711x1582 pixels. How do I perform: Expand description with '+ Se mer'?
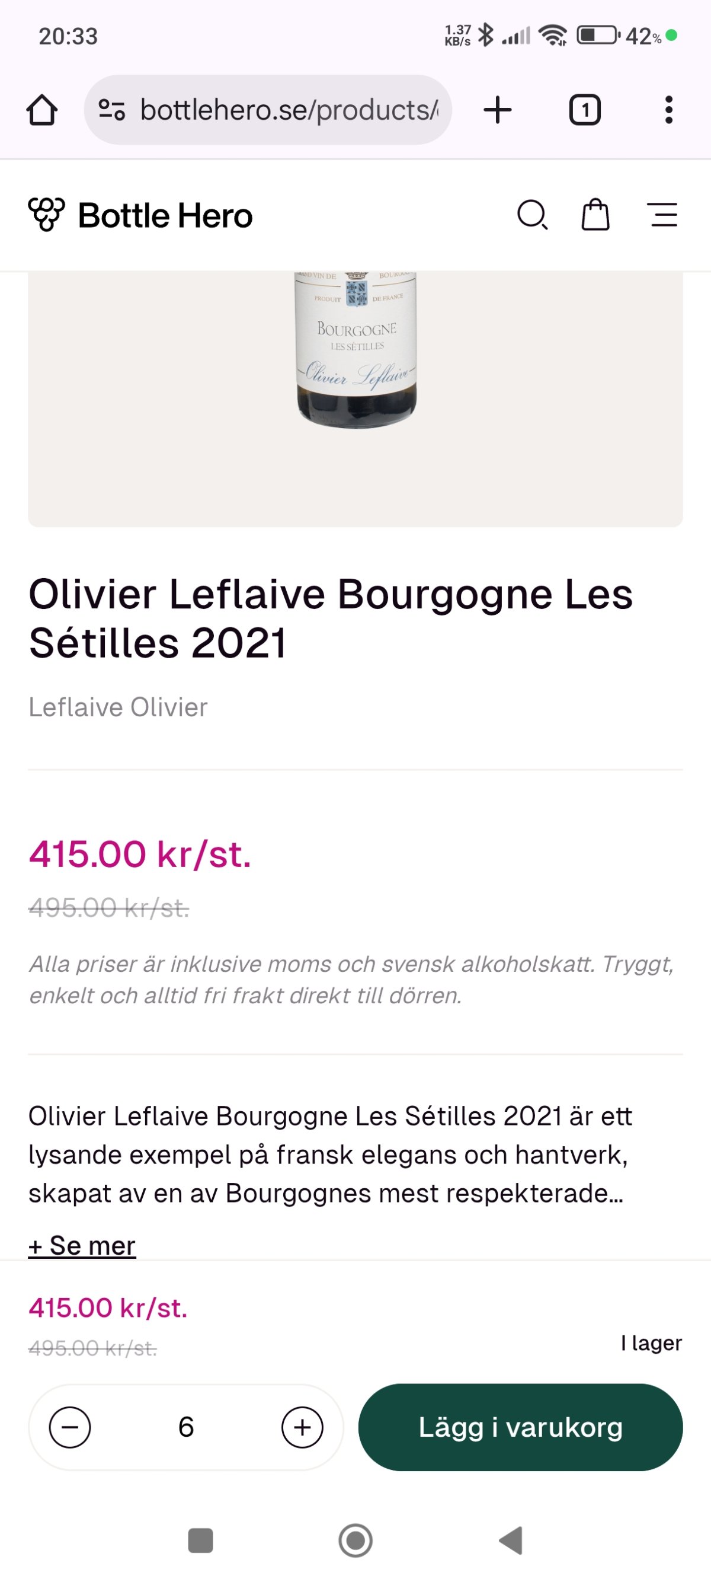click(x=82, y=1245)
